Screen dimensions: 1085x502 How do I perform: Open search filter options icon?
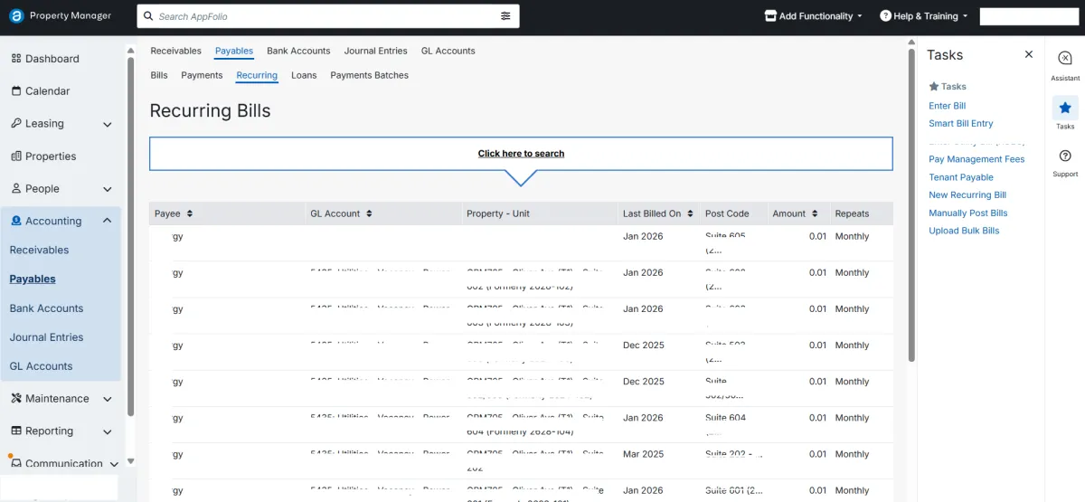tap(505, 16)
